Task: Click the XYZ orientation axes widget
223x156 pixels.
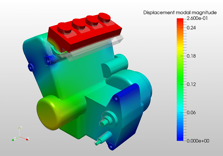Action: [20, 133]
